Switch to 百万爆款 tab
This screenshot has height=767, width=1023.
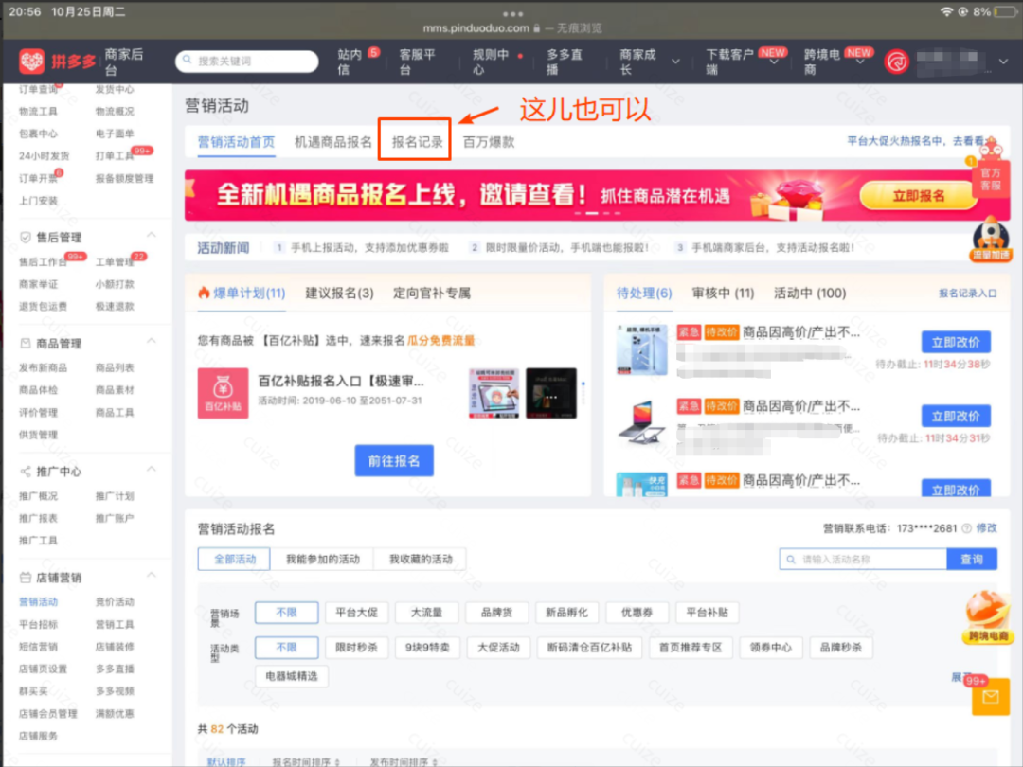tap(489, 141)
